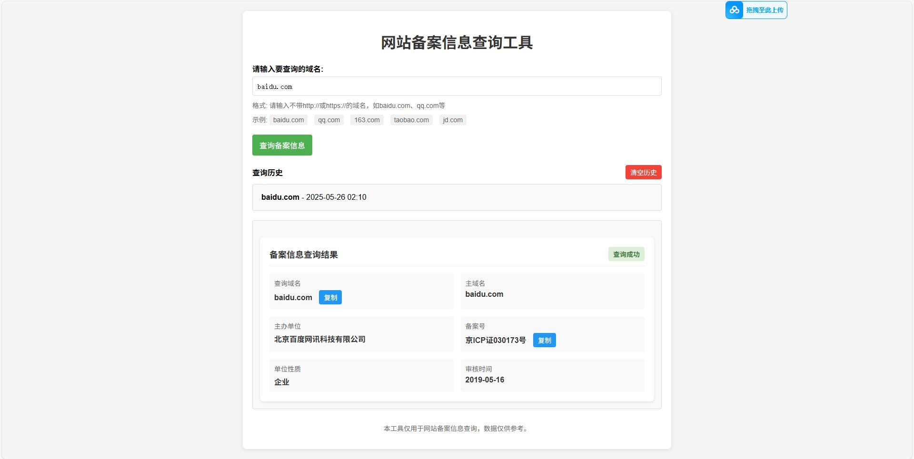
Task: Select the 163.com example chip
Action: (x=367, y=120)
